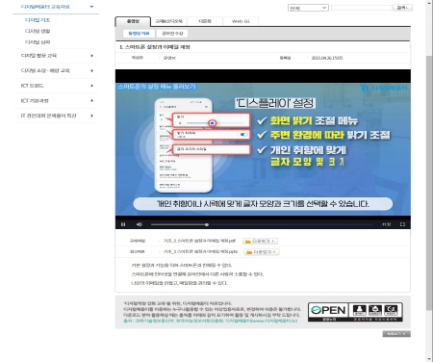433x362 pixels.
Task: Click the video progress bar handle
Action: pos(207,224)
